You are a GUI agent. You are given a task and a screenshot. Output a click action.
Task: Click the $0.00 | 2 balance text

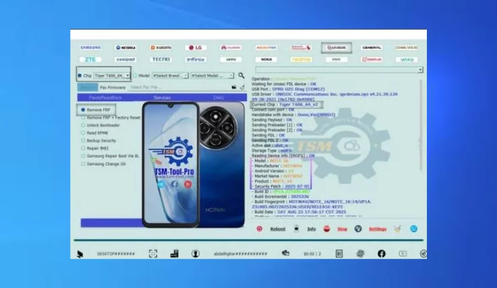[x=312, y=253]
